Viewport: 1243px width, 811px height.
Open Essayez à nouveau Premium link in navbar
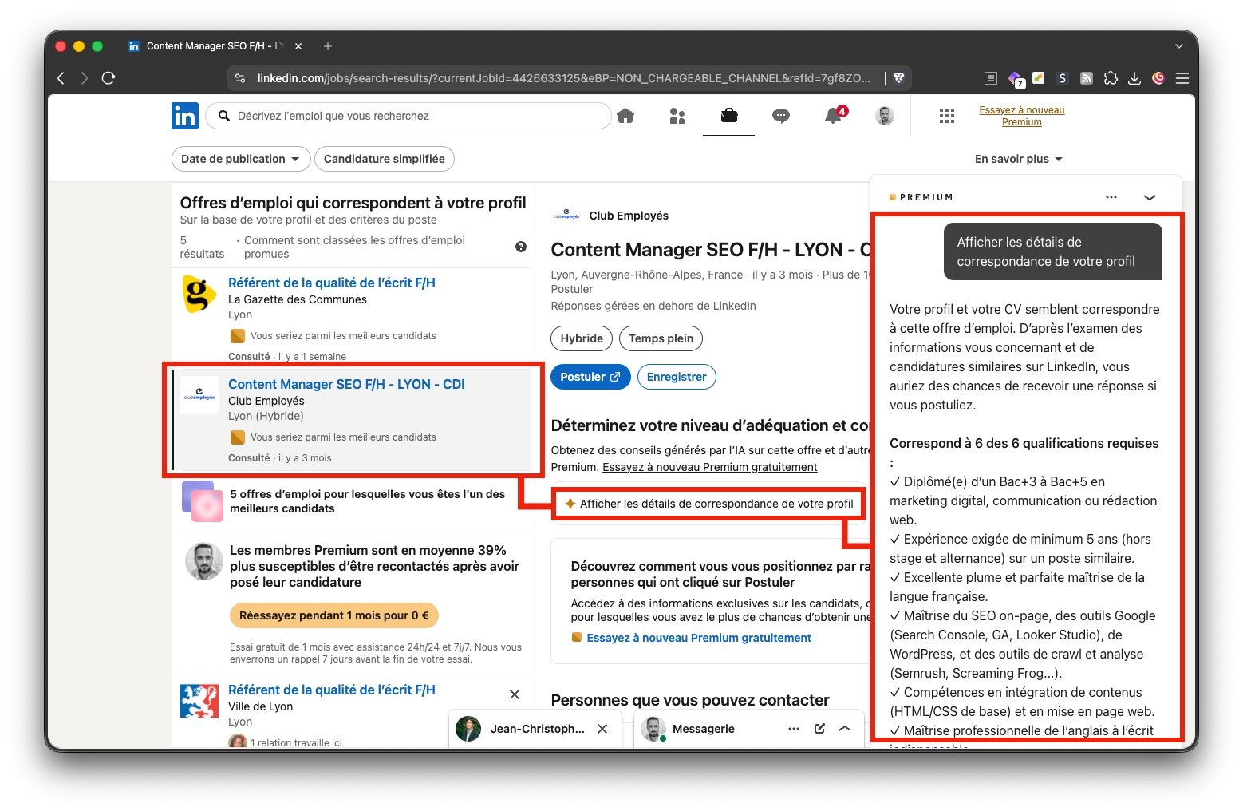pyautogui.click(x=1022, y=116)
